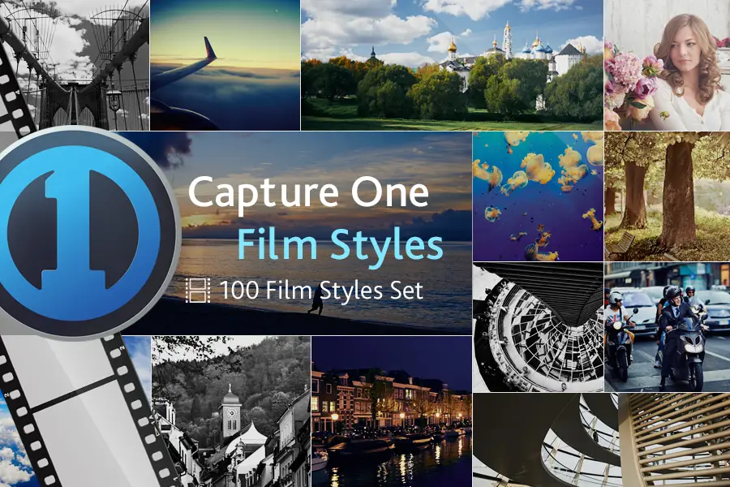Select the "100 Film Styles Set" text
Viewport: 730px width, 487px height.
pyautogui.click(x=321, y=291)
